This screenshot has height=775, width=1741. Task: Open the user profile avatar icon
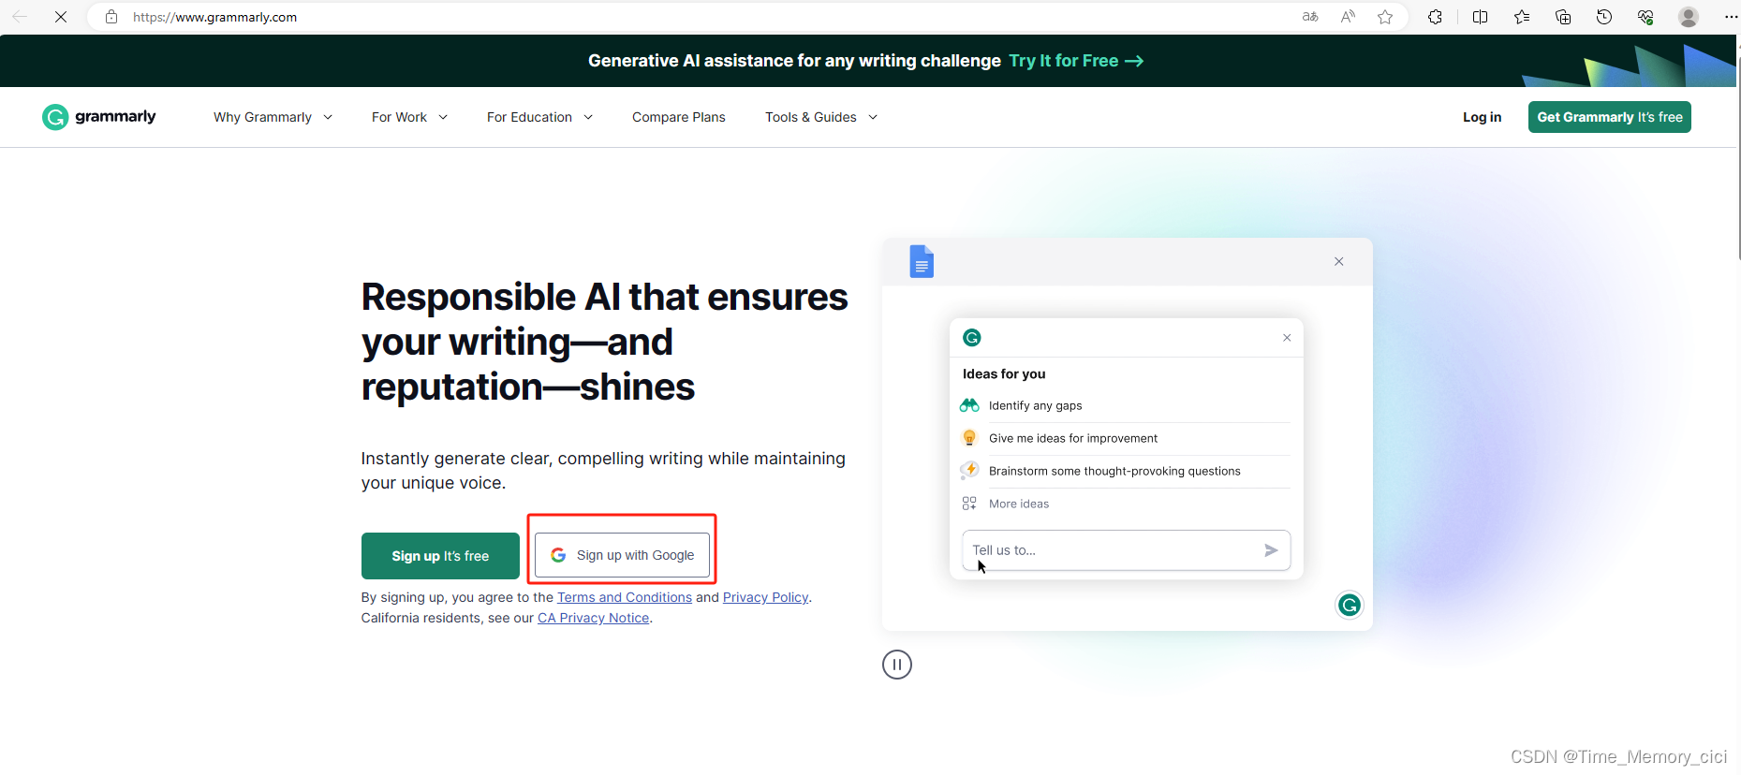1689,17
